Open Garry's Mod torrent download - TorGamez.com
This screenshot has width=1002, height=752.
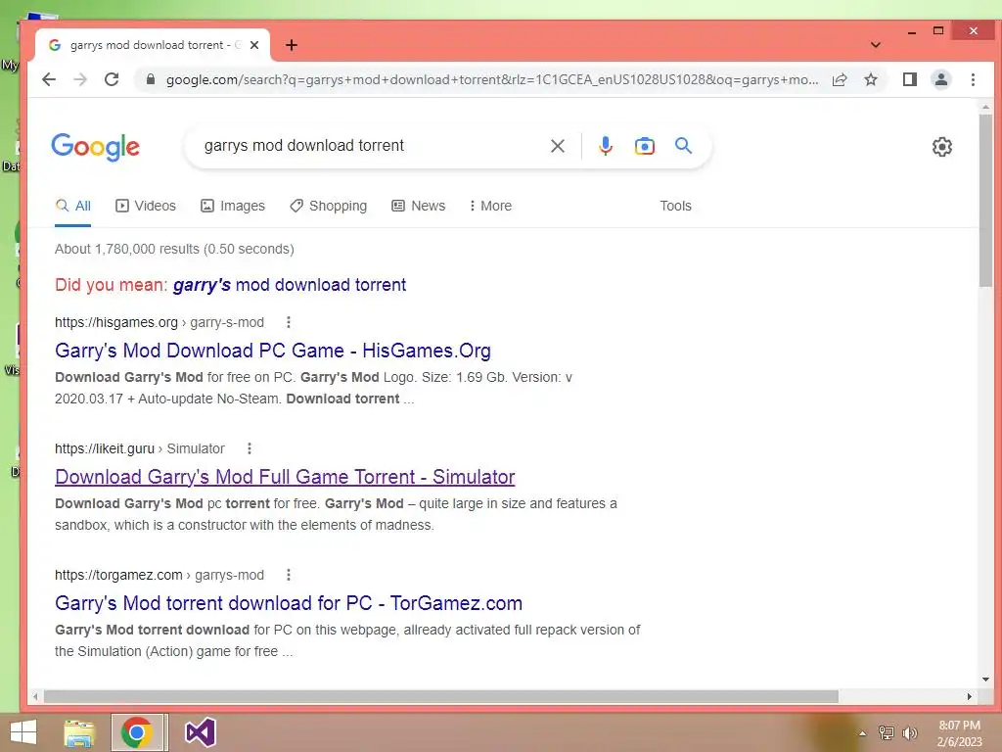(289, 603)
